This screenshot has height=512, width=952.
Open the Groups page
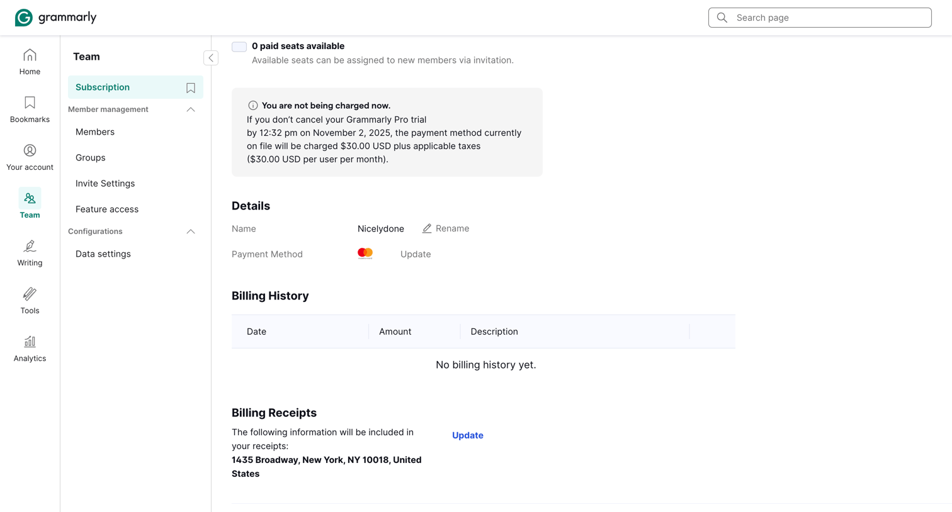point(91,158)
